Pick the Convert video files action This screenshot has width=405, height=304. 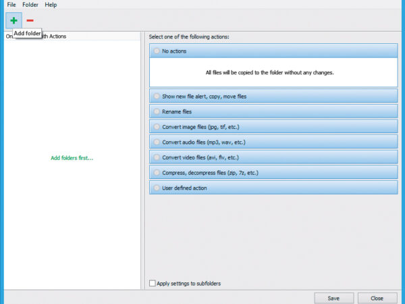tap(157, 157)
